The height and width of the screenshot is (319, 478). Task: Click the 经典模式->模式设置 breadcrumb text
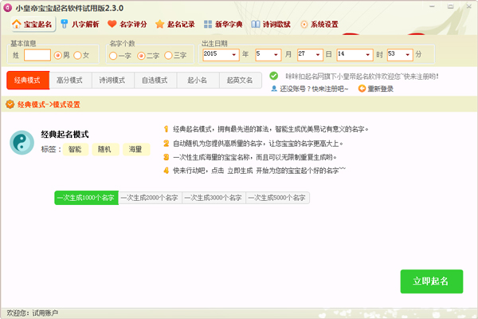(49, 104)
